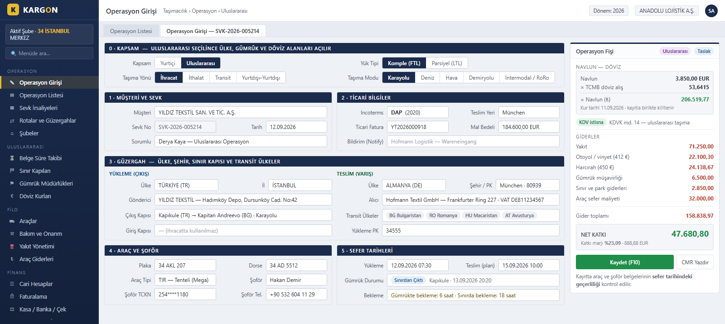Click the Sevk İrsaliyeleri sidebar icon
This screenshot has width=725, height=324.
click(12, 108)
